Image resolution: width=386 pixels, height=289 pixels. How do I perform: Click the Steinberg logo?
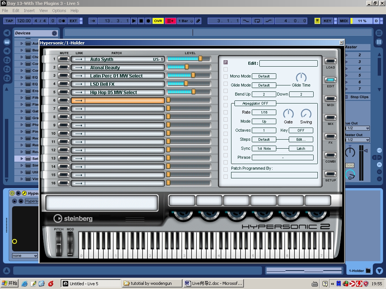coord(73,219)
